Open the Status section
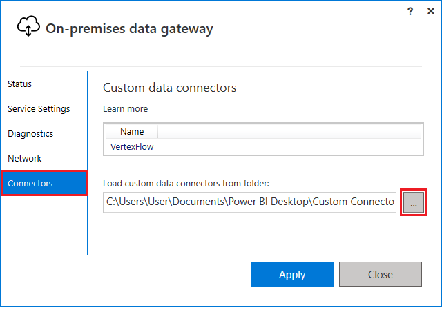Viewport: 442px width, 310px height. tap(20, 84)
